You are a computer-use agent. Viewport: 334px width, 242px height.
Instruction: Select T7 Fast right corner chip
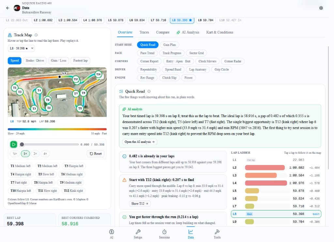click(x=19, y=183)
